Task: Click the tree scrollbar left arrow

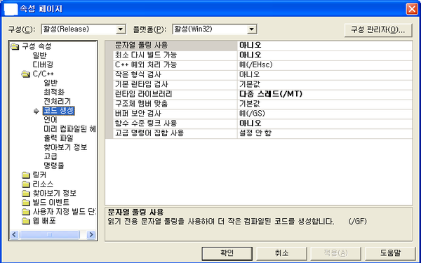Action: pos(14,234)
